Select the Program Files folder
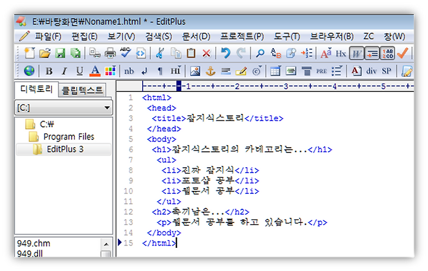The image size is (428, 271). point(68,137)
